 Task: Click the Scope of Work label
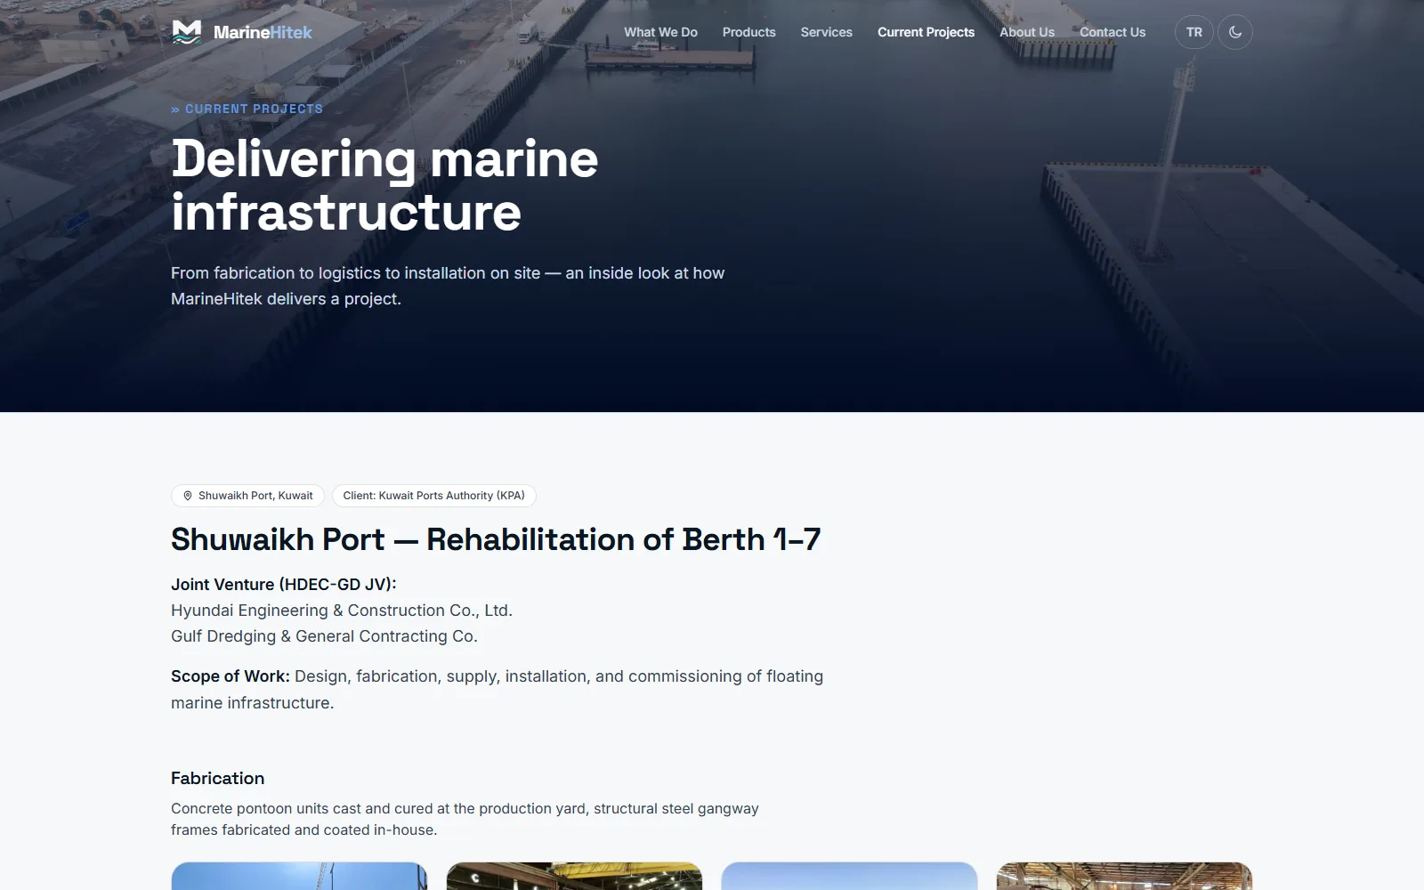click(231, 676)
